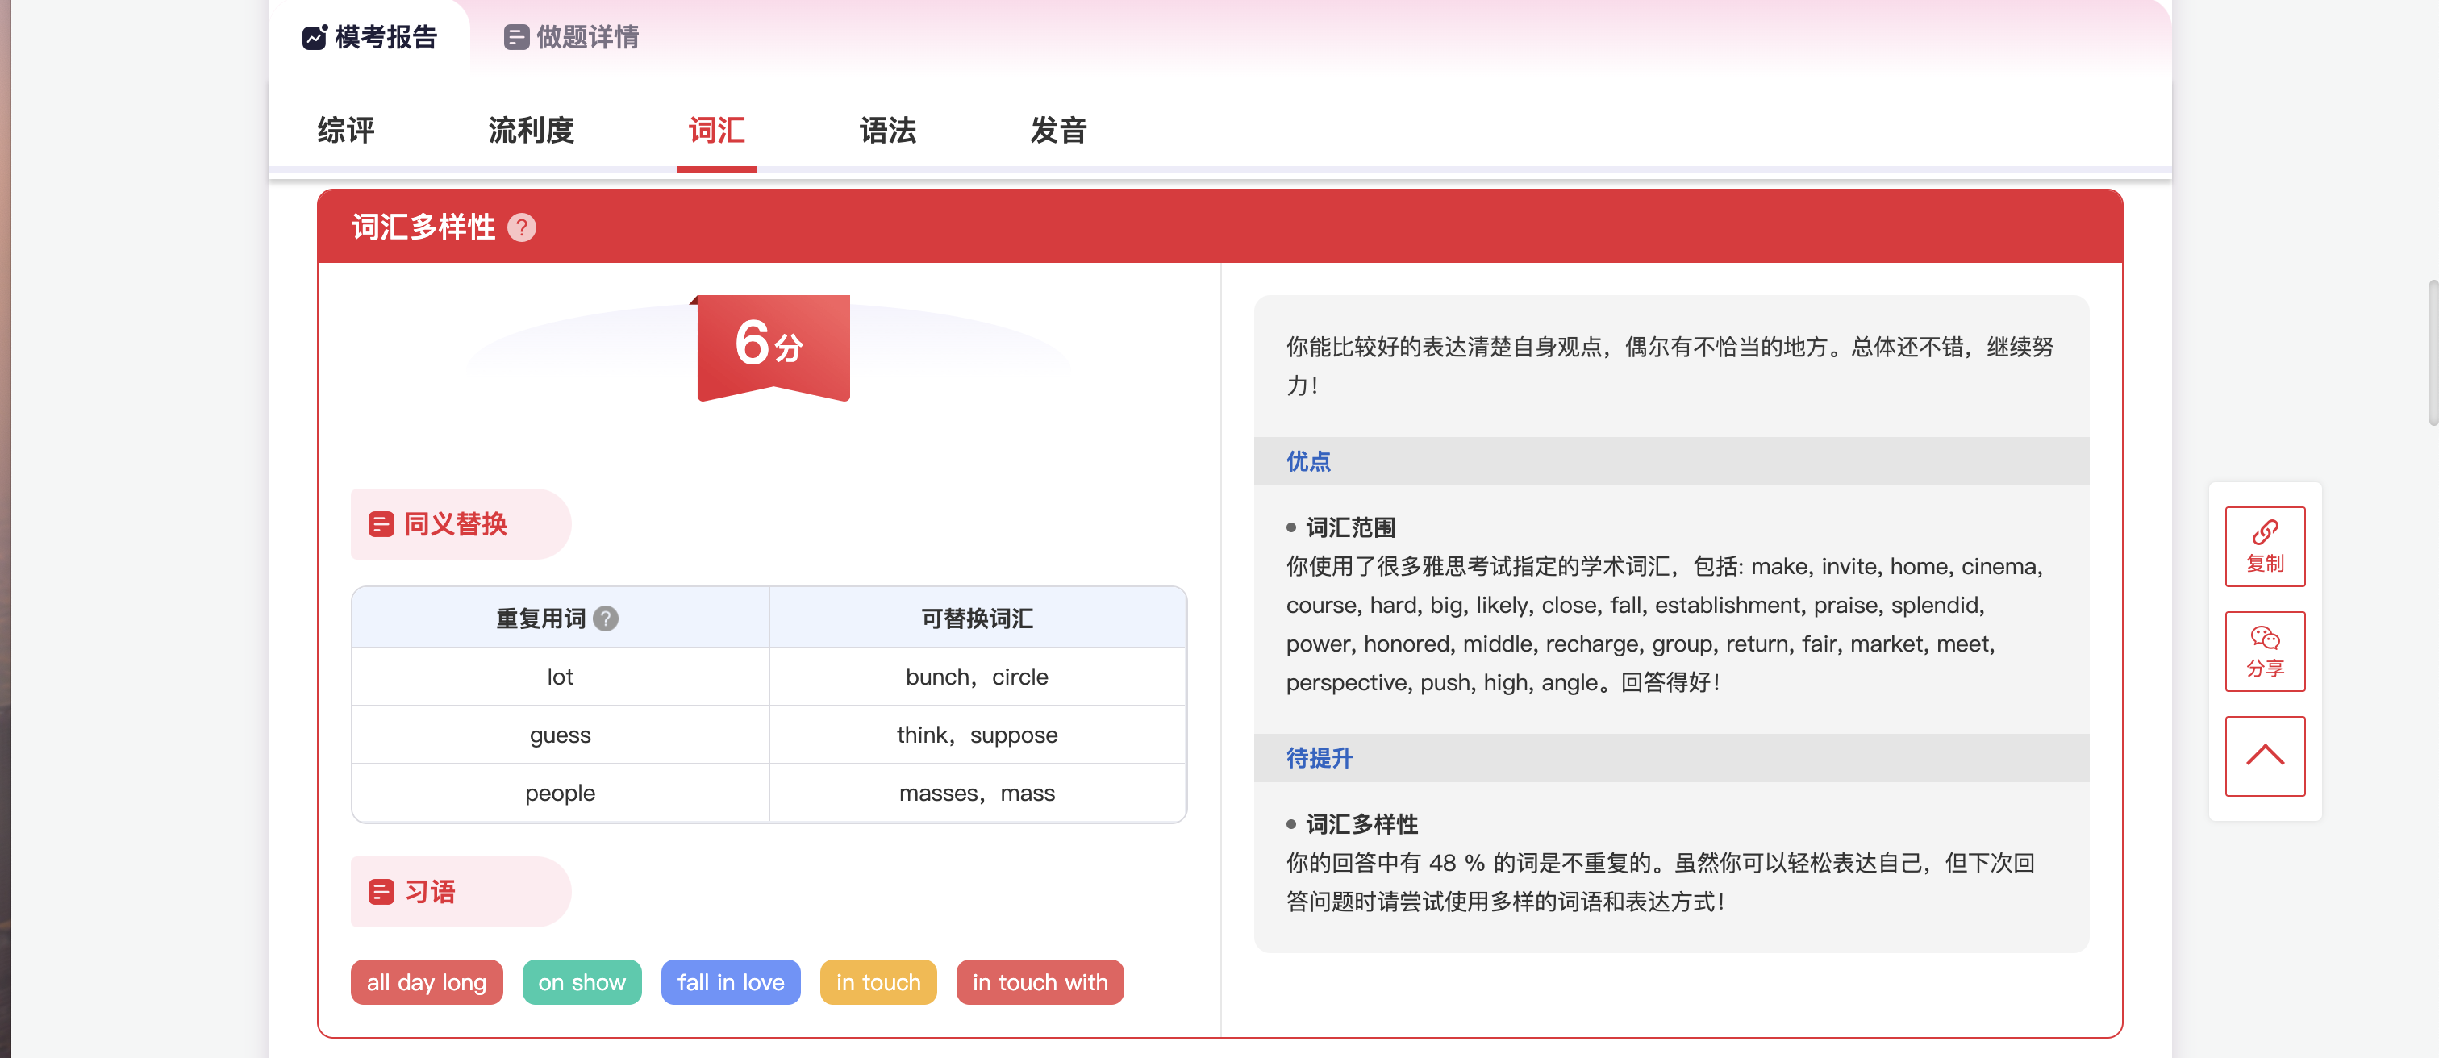Click the 做题详情 document icon
2439x1058 pixels.
tap(516, 38)
